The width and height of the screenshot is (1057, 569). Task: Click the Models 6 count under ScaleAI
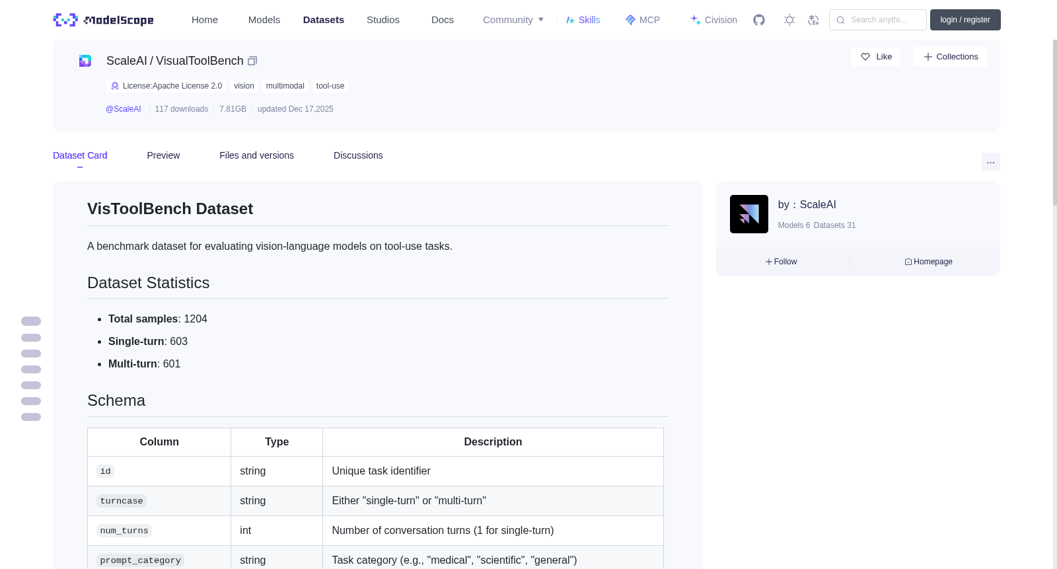click(794, 225)
